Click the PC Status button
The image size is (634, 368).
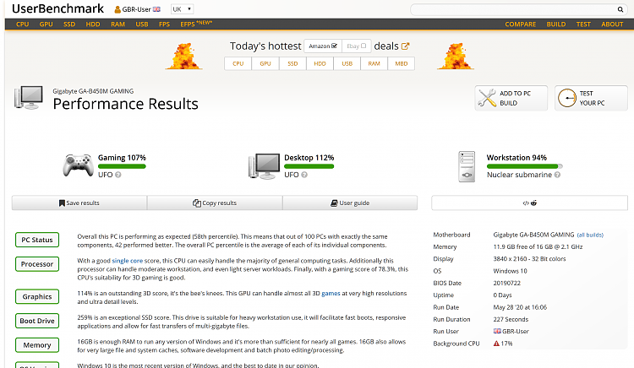(37, 240)
